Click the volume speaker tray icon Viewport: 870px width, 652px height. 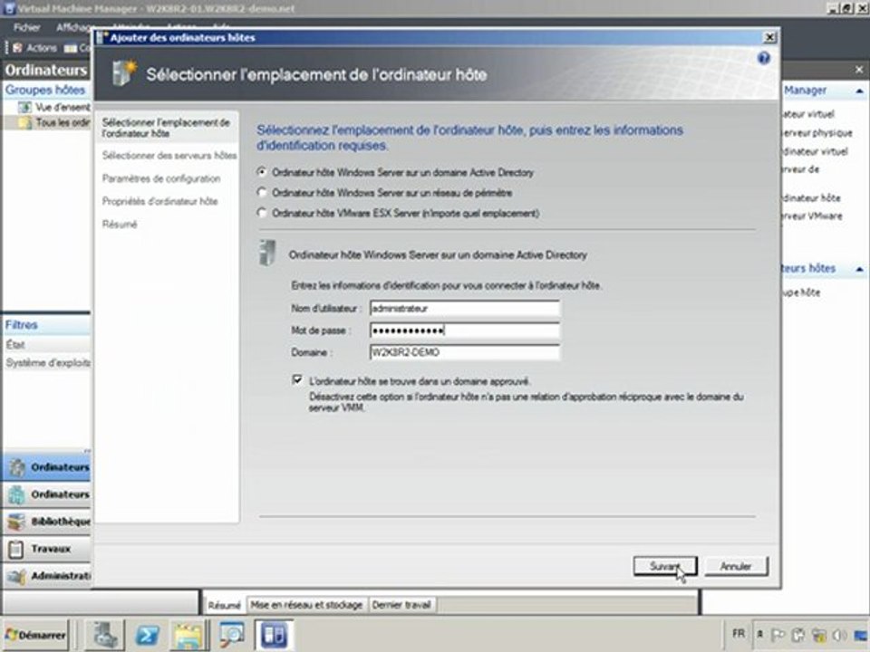coord(839,635)
